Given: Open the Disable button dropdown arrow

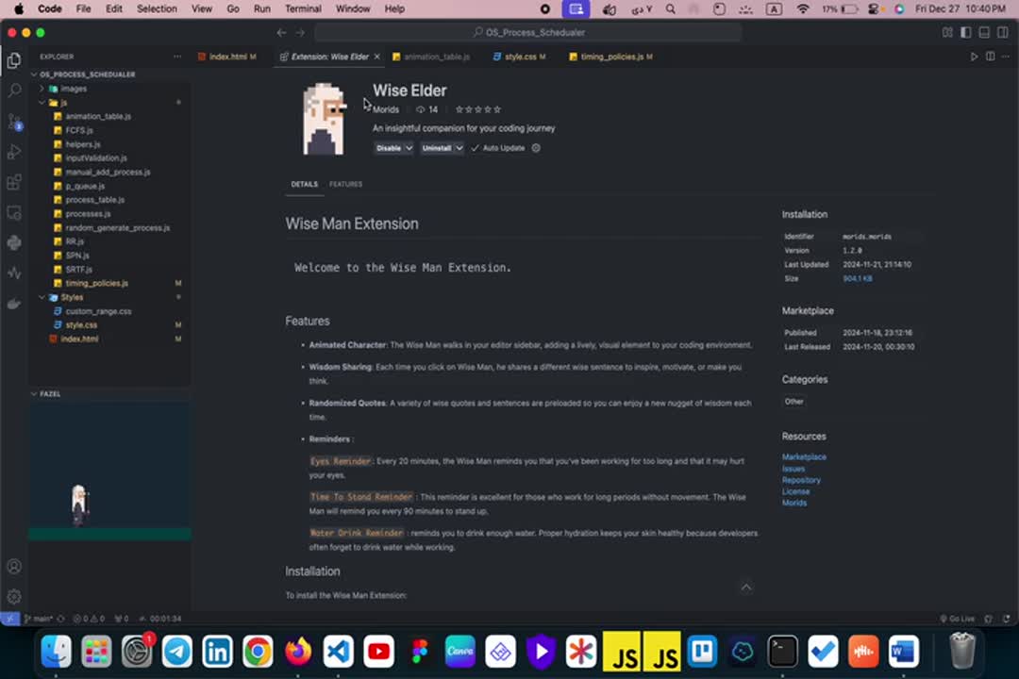Looking at the screenshot, I should tap(409, 148).
